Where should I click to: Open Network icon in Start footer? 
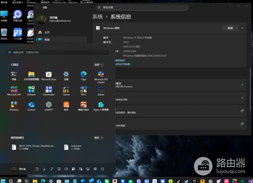point(73,169)
